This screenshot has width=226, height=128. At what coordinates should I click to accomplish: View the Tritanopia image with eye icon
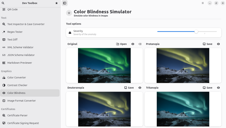pyautogui.click(x=218, y=88)
